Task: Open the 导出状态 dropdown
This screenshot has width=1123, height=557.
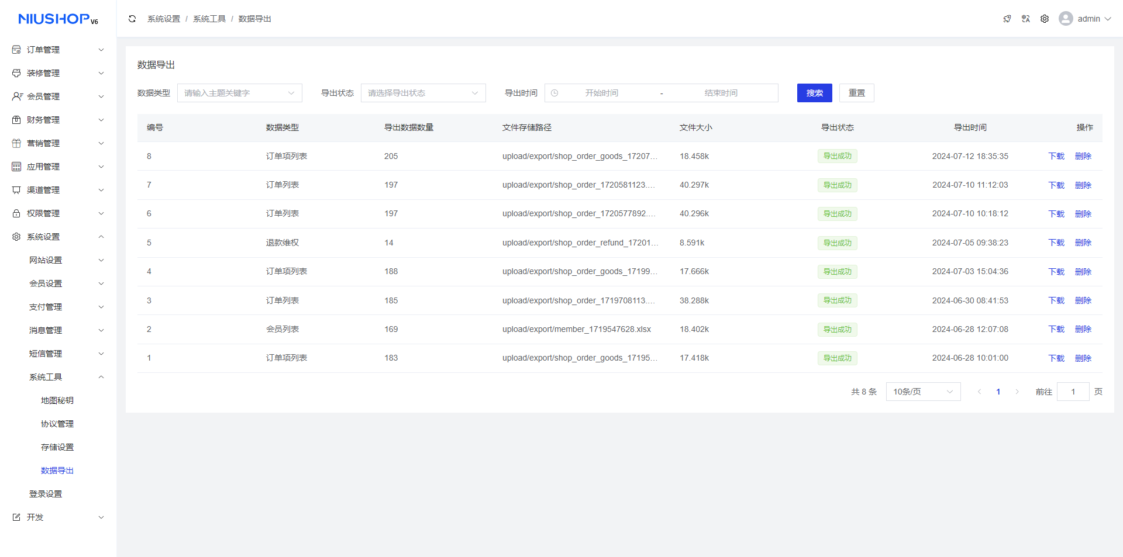Action: pyautogui.click(x=423, y=93)
